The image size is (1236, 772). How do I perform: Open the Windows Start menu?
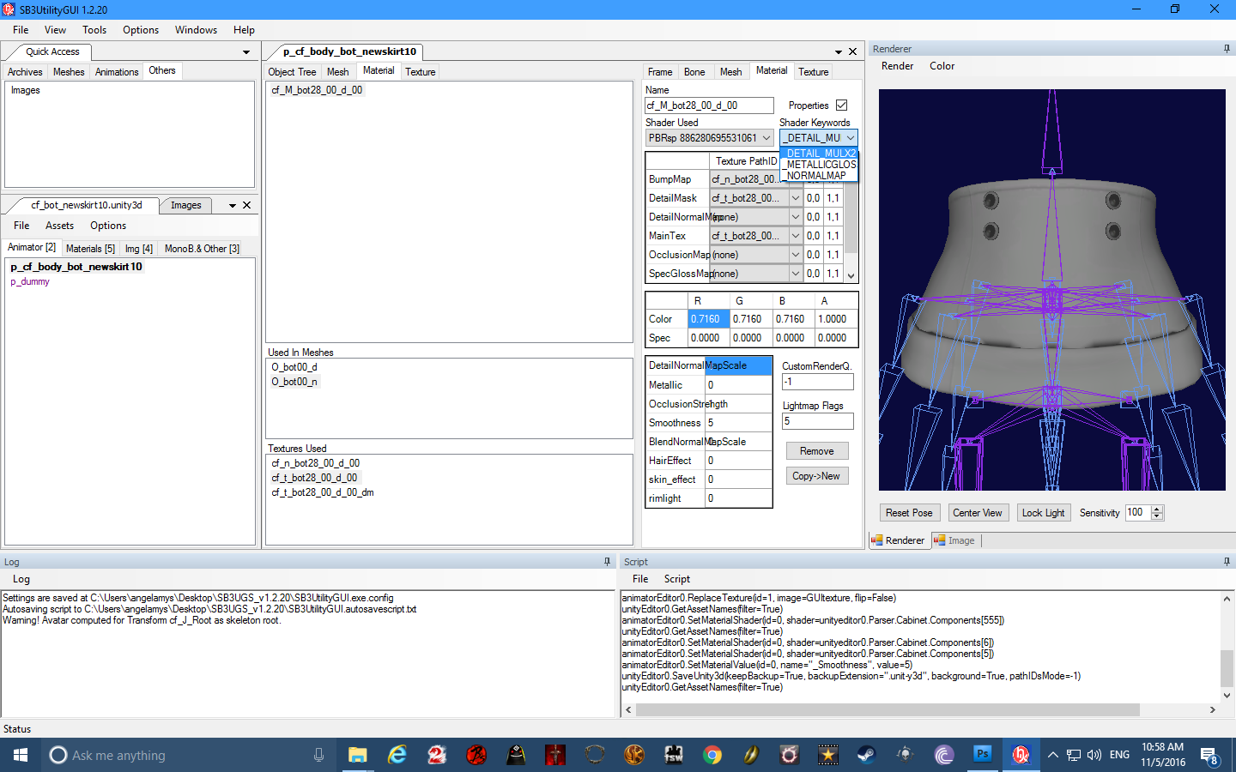pyautogui.click(x=21, y=755)
